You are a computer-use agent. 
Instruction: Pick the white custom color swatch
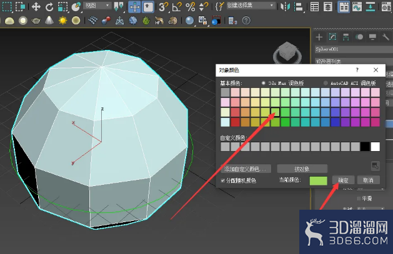coord(376,147)
